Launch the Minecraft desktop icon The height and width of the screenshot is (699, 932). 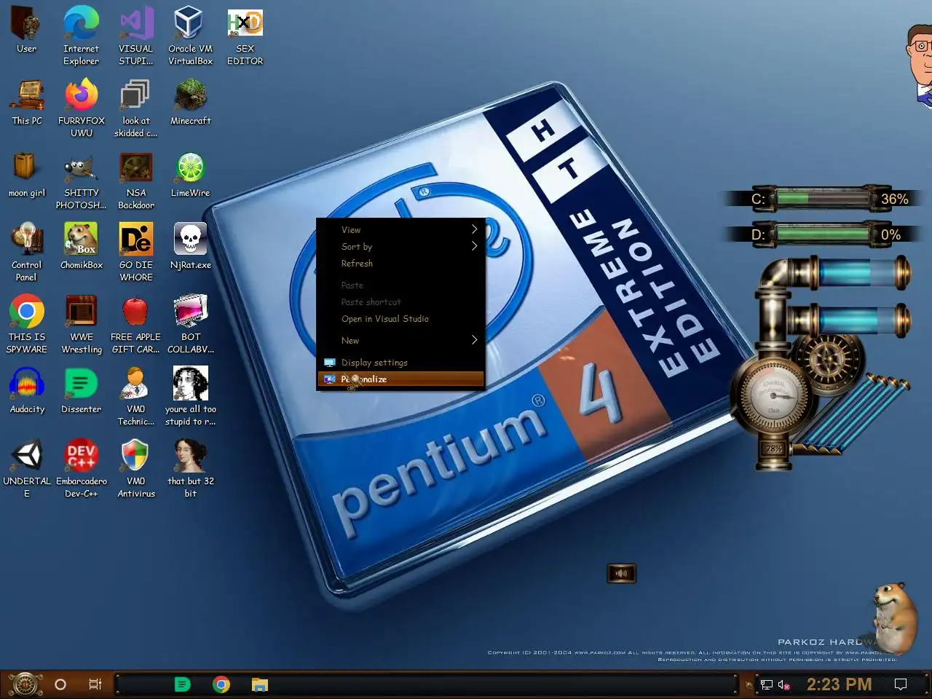190,103
